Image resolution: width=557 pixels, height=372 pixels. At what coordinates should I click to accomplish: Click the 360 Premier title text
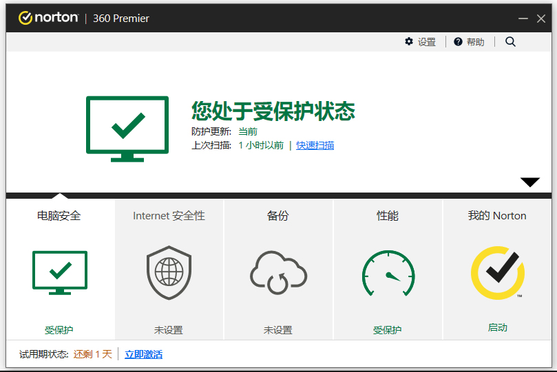tap(120, 19)
